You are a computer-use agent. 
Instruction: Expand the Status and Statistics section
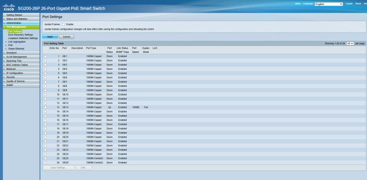point(21,19)
